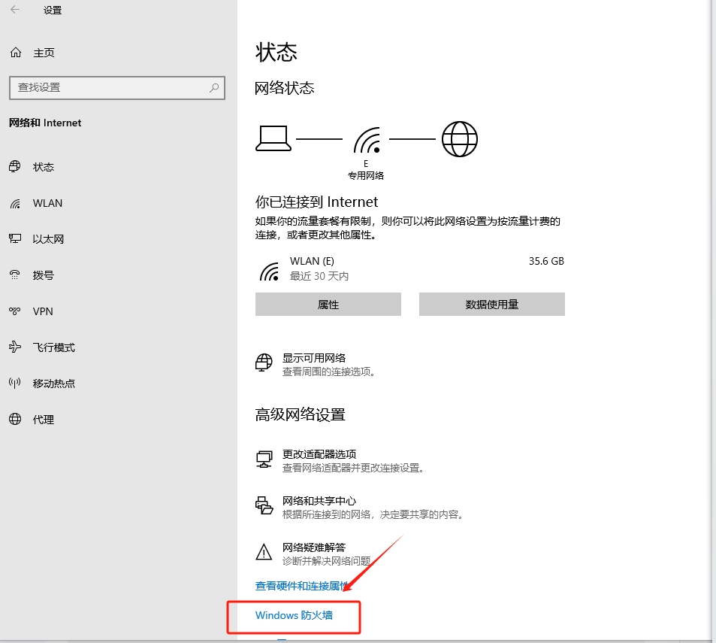Click the back arrow in Settings
The height and width of the screenshot is (643, 716).
[15, 11]
